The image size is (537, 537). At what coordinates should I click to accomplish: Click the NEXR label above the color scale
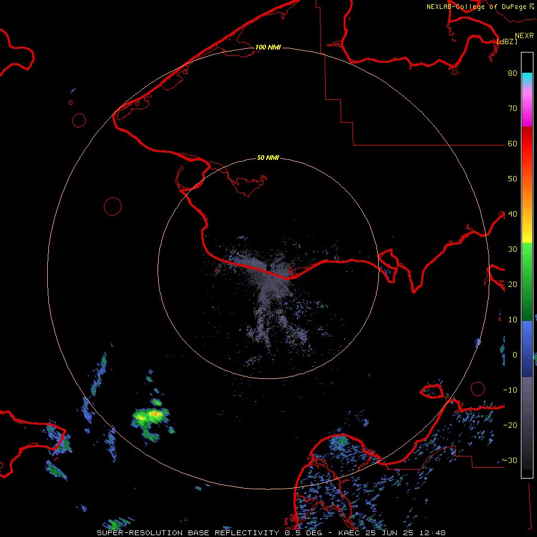pyautogui.click(x=524, y=36)
